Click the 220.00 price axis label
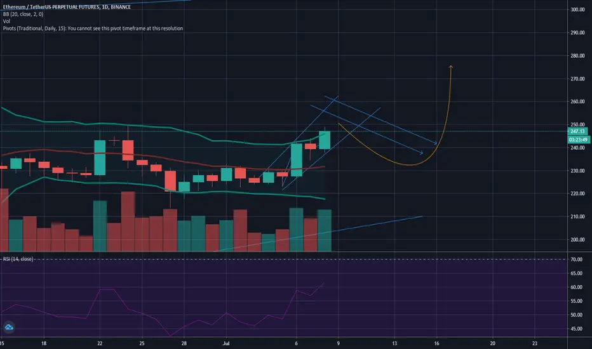The height and width of the screenshot is (349, 592). coord(577,194)
